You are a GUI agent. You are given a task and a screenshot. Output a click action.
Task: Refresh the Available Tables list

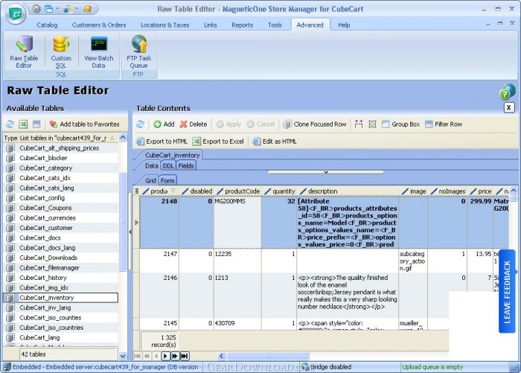point(10,124)
